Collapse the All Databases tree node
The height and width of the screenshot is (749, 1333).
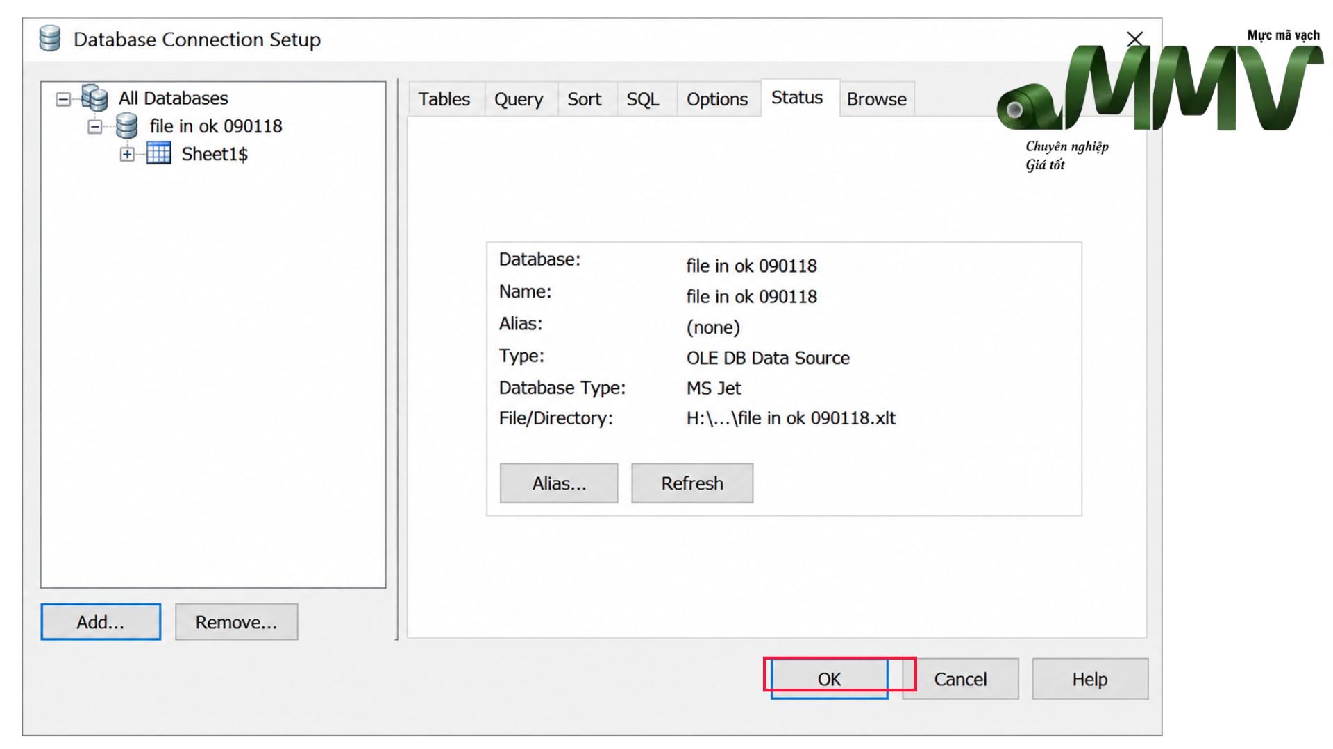click(63, 99)
